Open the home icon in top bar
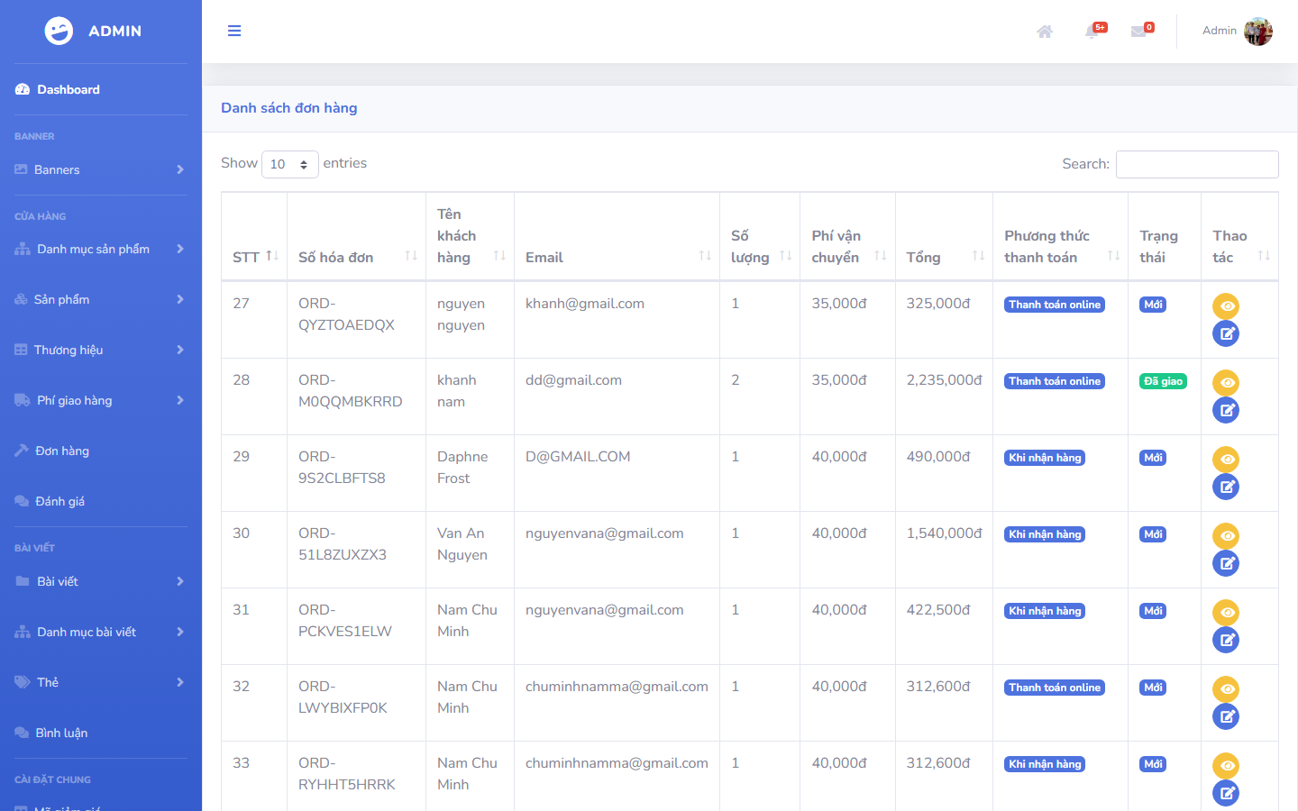 1045,32
